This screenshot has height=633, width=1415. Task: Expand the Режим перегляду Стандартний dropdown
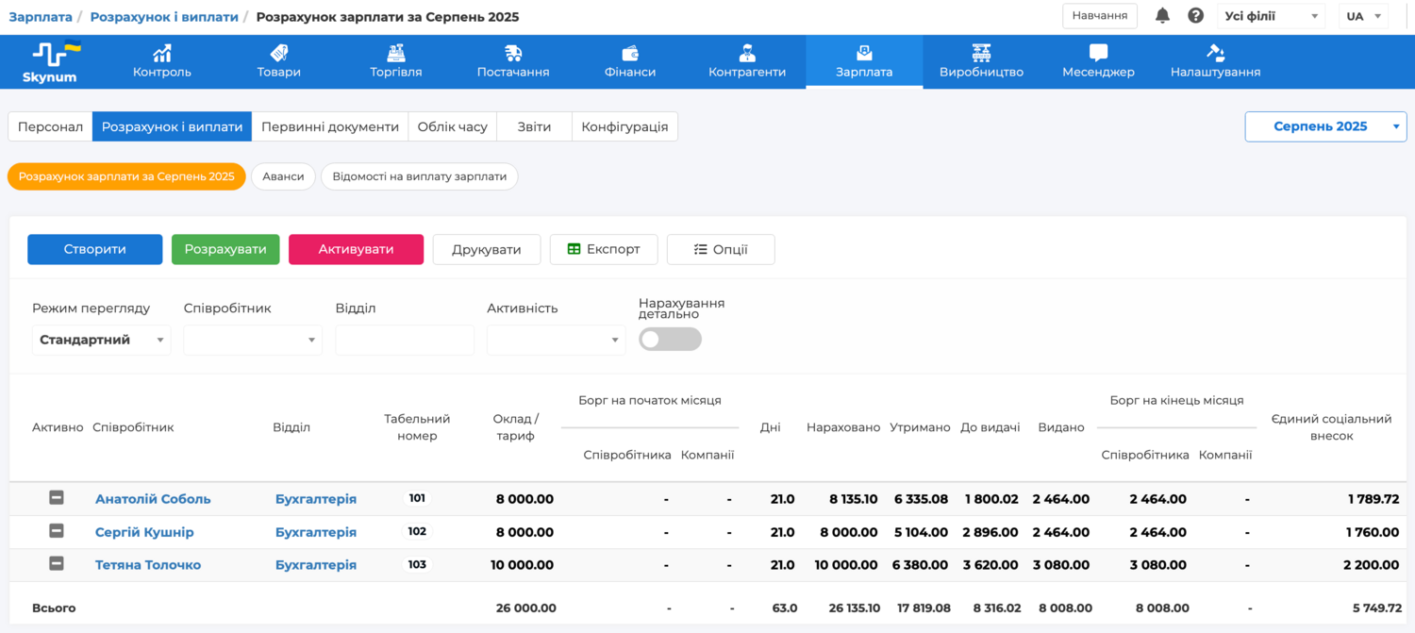[101, 341]
